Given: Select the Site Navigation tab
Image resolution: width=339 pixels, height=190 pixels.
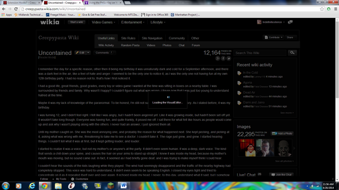Looking at the screenshot, I should click(152, 38).
